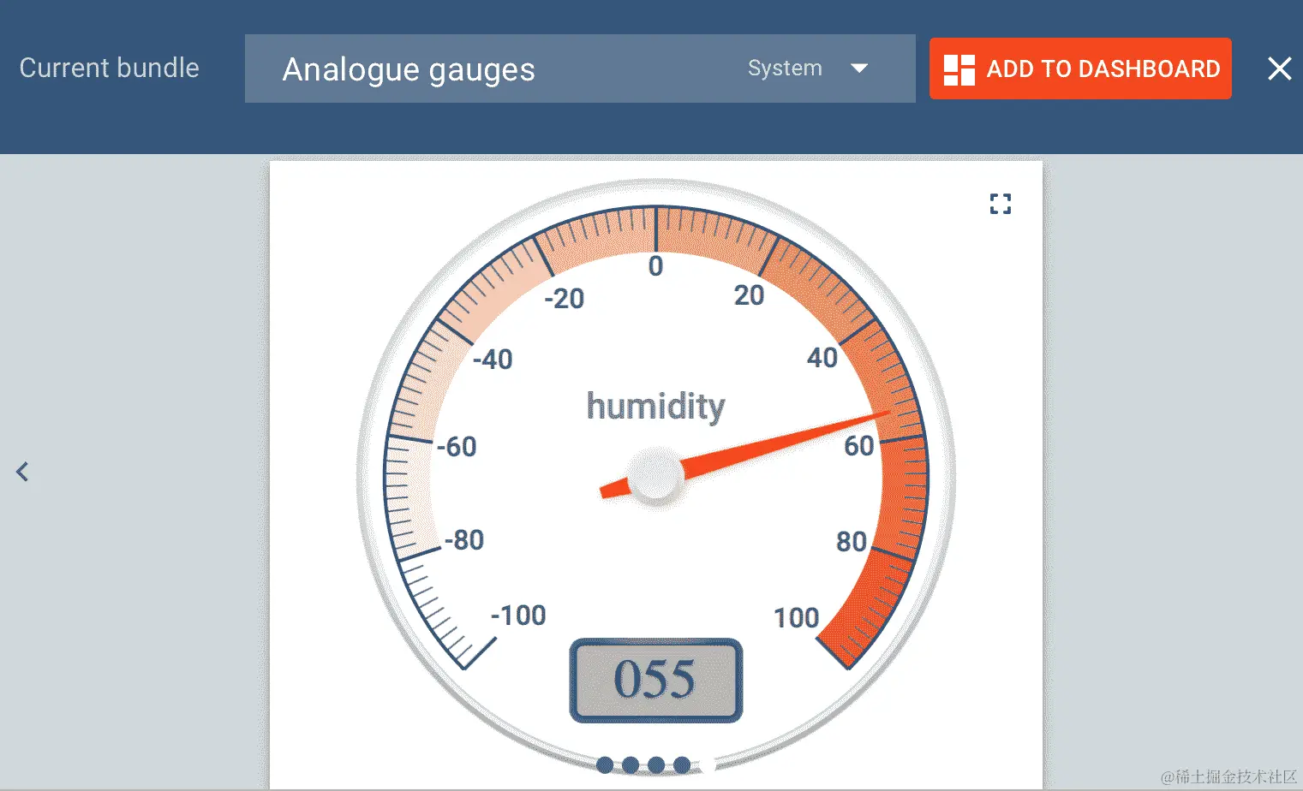
Task: Go to previous widget with left chevron
Action: (x=22, y=472)
